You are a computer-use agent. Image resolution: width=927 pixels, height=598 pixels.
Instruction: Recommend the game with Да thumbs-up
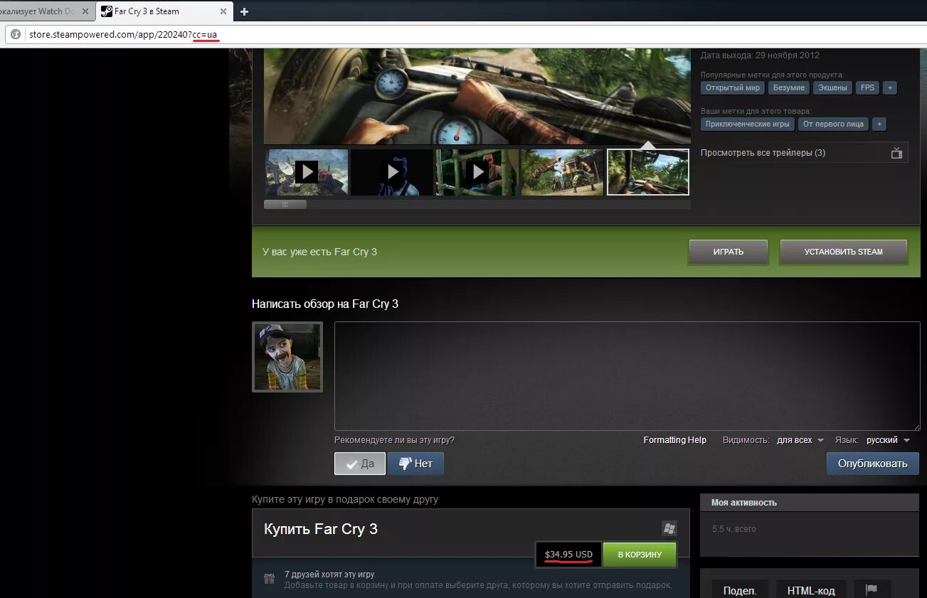360,464
